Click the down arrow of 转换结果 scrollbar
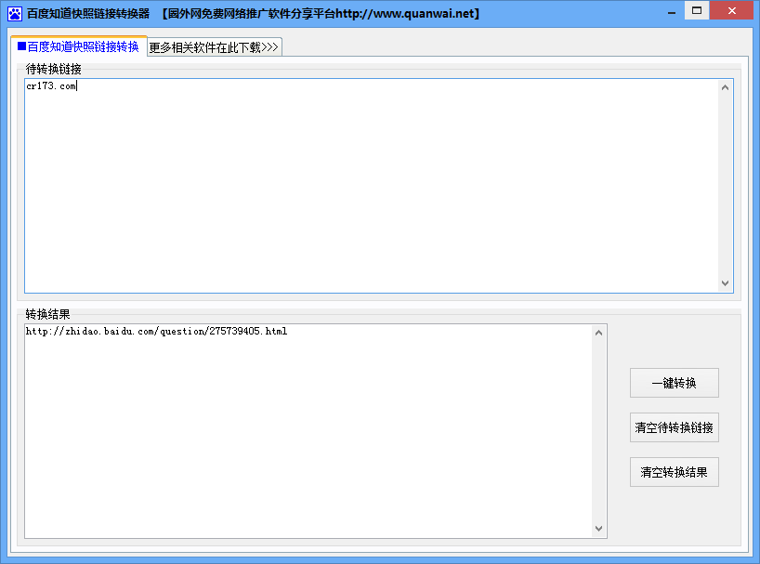The image size is (760, 564). (598, 529)
